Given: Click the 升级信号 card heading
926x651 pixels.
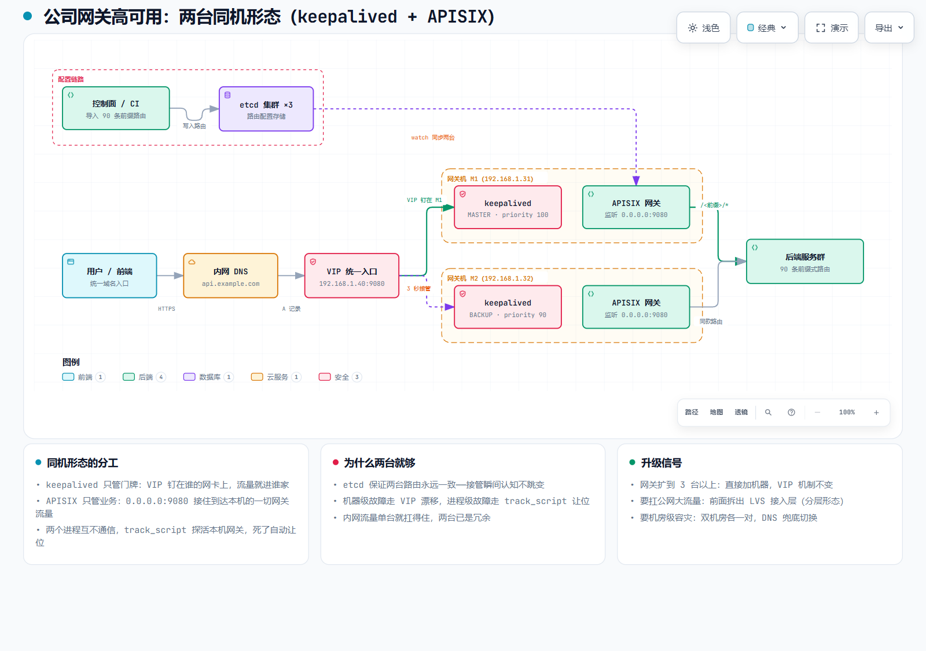Looking at the screenshot, I should (x=662, y=463).
